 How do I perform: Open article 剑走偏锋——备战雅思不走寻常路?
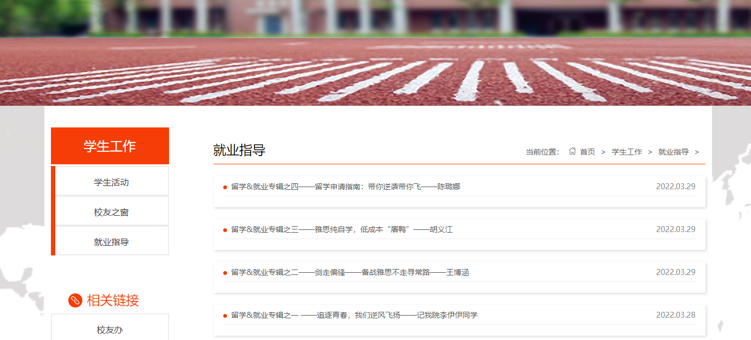[x=350, y=272]
